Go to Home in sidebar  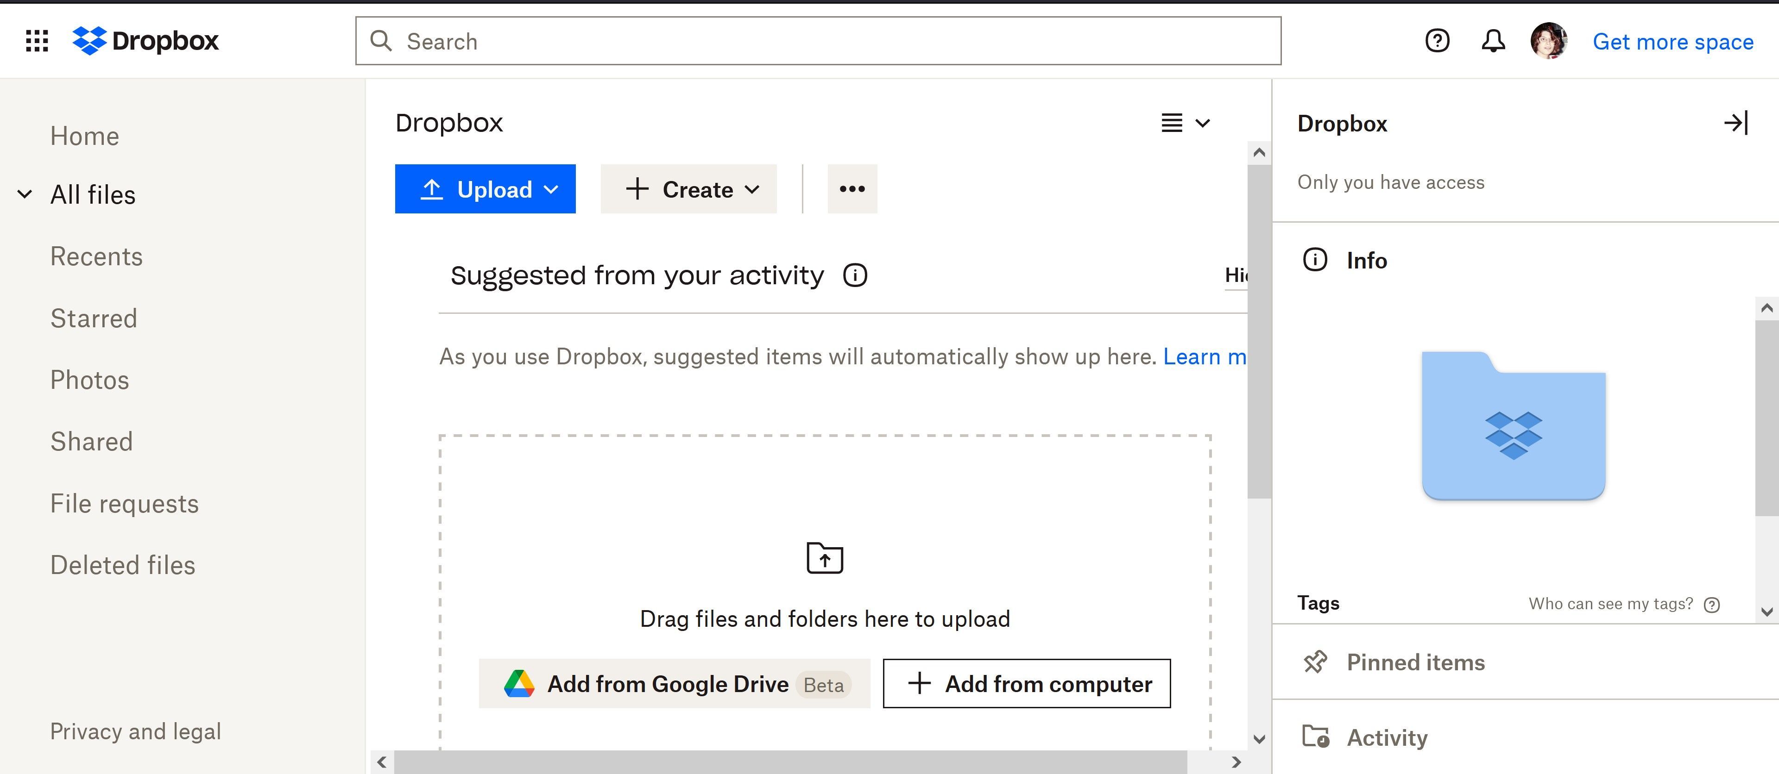coord(84,136)
